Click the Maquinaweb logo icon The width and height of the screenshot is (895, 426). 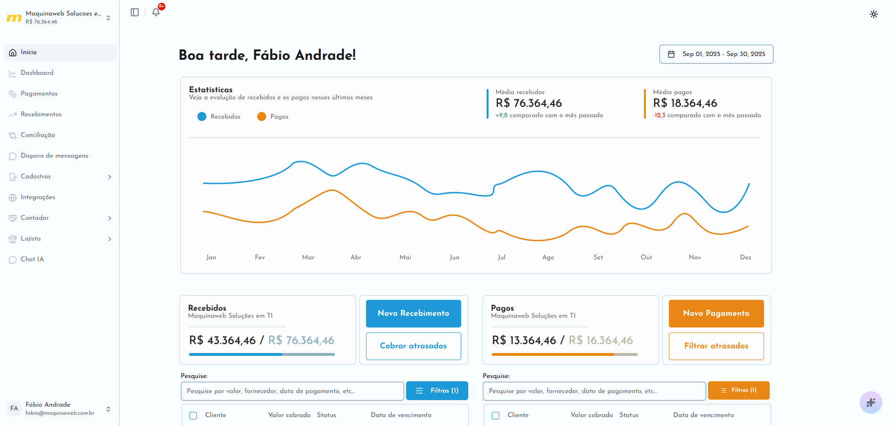(14, 18)
